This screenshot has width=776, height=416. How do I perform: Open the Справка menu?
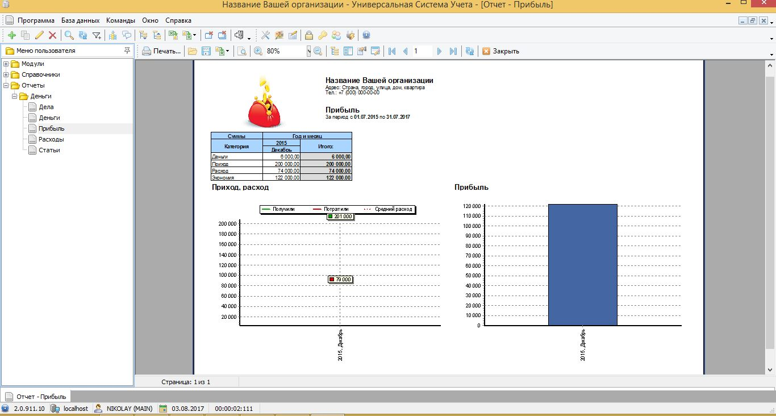click(x=178, y=20)
